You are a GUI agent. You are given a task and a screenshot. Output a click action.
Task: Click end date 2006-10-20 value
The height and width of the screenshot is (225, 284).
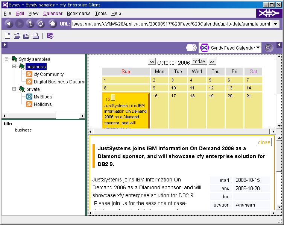(x=248, y=188)
